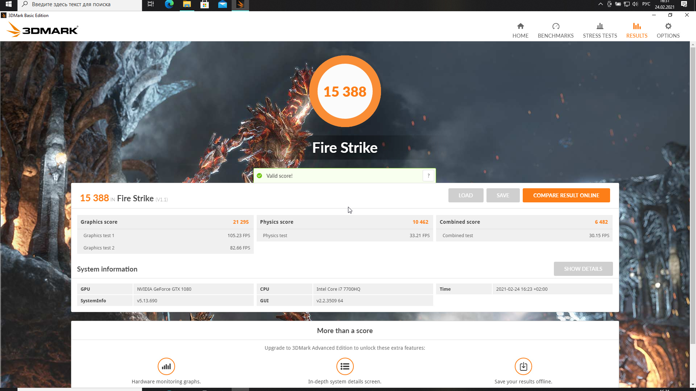Open Microsoft Store from the taskbar
This screenshot has width=696, height=391.
tap(204, 4)
